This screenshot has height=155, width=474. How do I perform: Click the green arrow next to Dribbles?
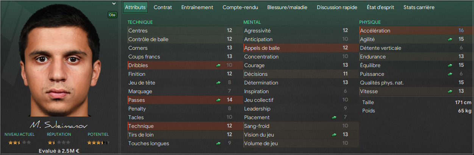pyautogui.click(x=218, y=65)
